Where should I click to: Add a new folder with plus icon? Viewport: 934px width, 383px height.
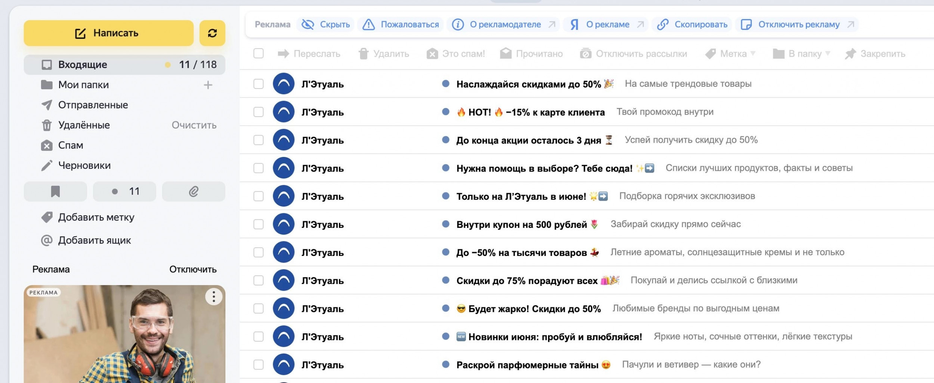coord(208,85)
